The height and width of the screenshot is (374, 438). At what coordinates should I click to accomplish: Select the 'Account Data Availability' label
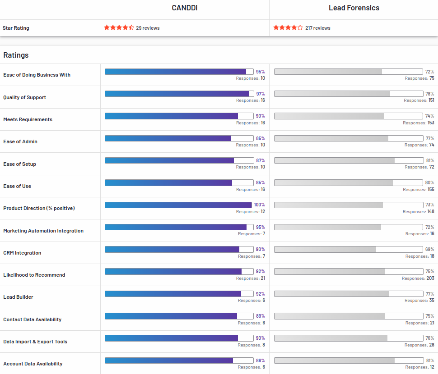tap(33, 363)
